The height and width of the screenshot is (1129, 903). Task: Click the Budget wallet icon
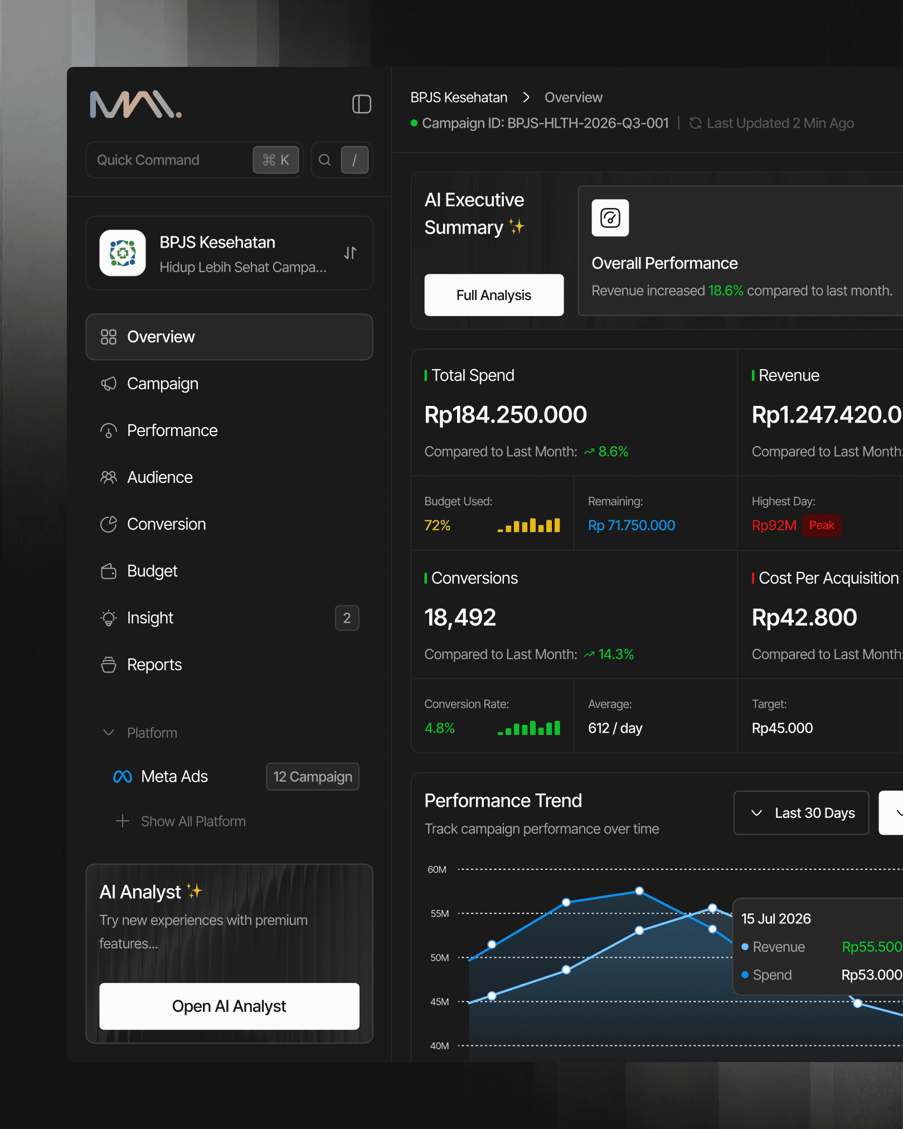pyautogui.click(x=109, y=571)
